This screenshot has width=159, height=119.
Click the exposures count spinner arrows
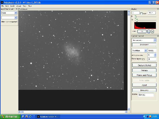coord(155,55)
